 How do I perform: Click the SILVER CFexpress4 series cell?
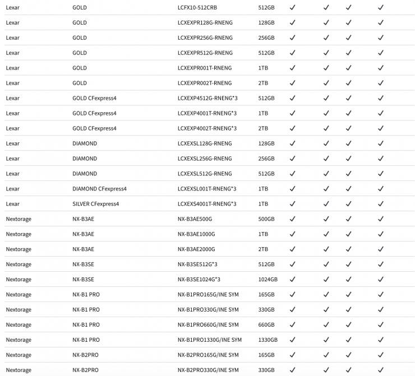95,204
